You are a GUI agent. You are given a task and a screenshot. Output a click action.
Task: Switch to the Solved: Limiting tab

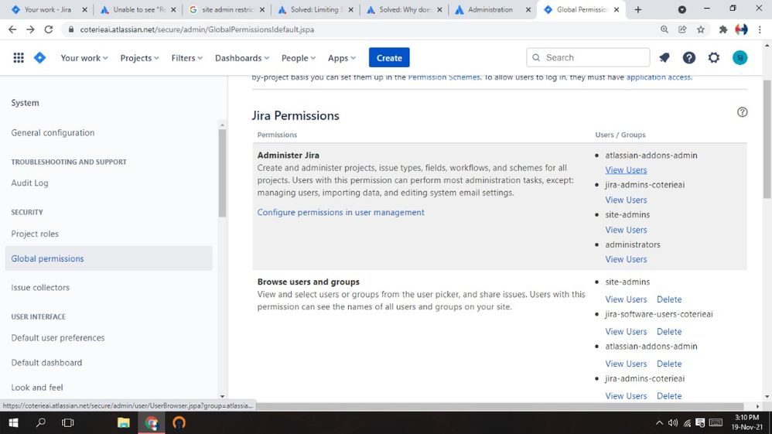click(316, 9)
